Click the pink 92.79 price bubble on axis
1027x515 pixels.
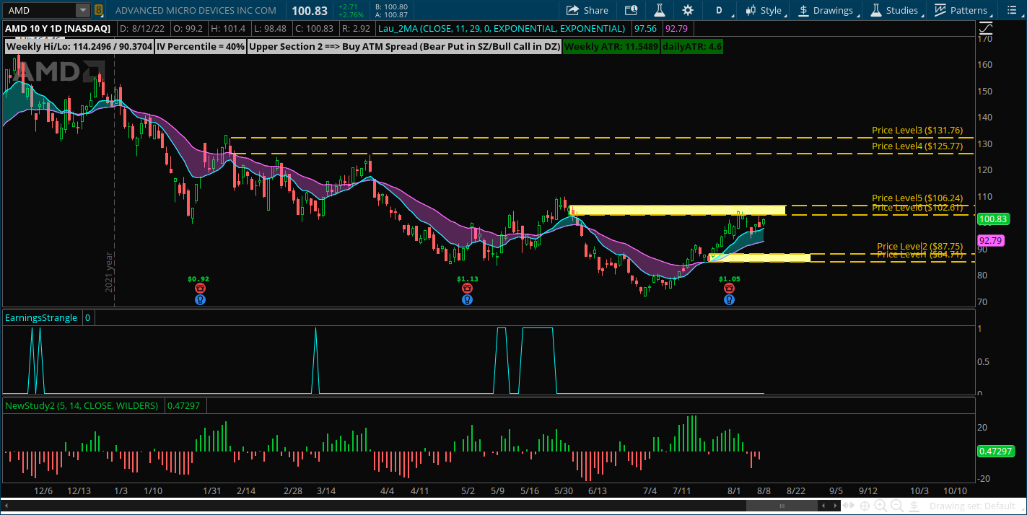(x=991, y=241)
